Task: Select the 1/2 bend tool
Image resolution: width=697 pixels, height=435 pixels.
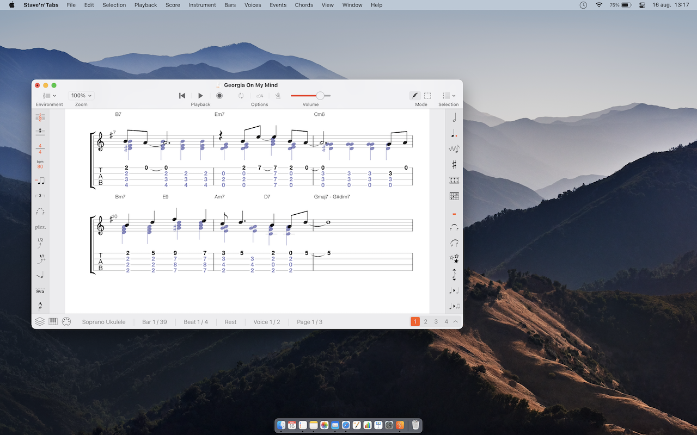Action: coord(40,243)
